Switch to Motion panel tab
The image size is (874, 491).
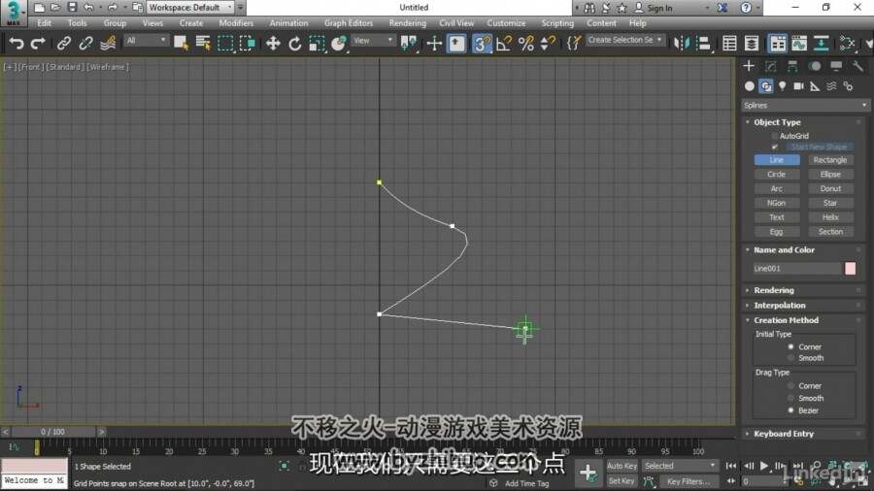point(815,66)
